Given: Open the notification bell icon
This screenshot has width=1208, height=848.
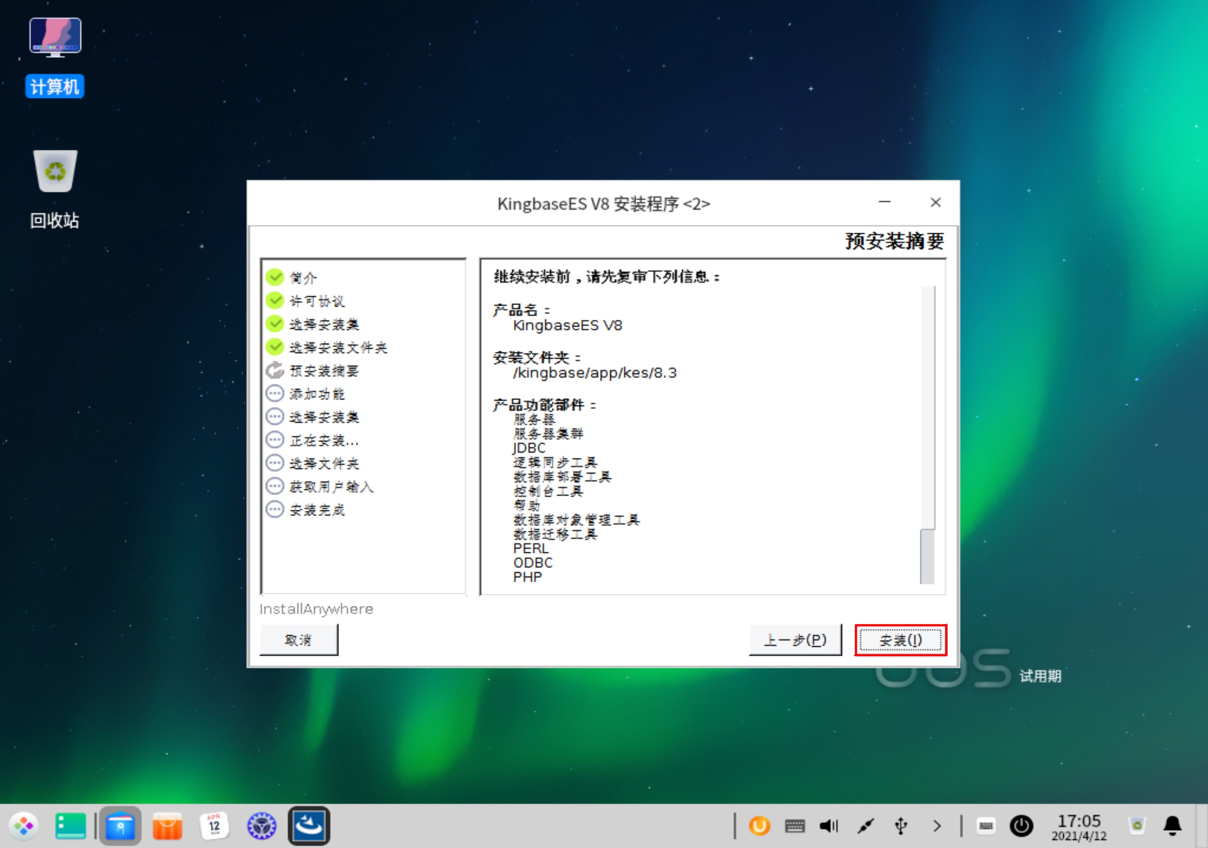Looking at the screenshot, I should coord(1173,826).
